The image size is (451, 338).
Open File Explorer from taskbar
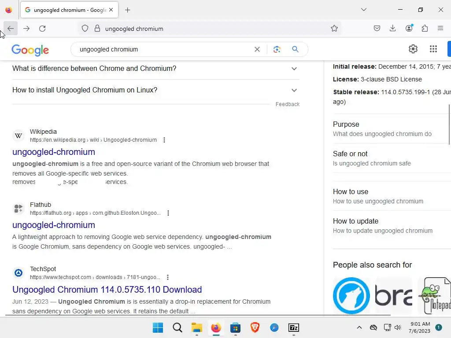click(x=197, y=327)
